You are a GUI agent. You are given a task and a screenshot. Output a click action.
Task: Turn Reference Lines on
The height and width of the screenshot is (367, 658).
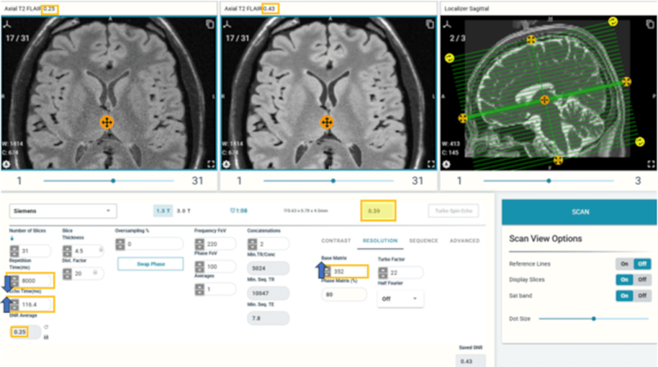[623, 264]
